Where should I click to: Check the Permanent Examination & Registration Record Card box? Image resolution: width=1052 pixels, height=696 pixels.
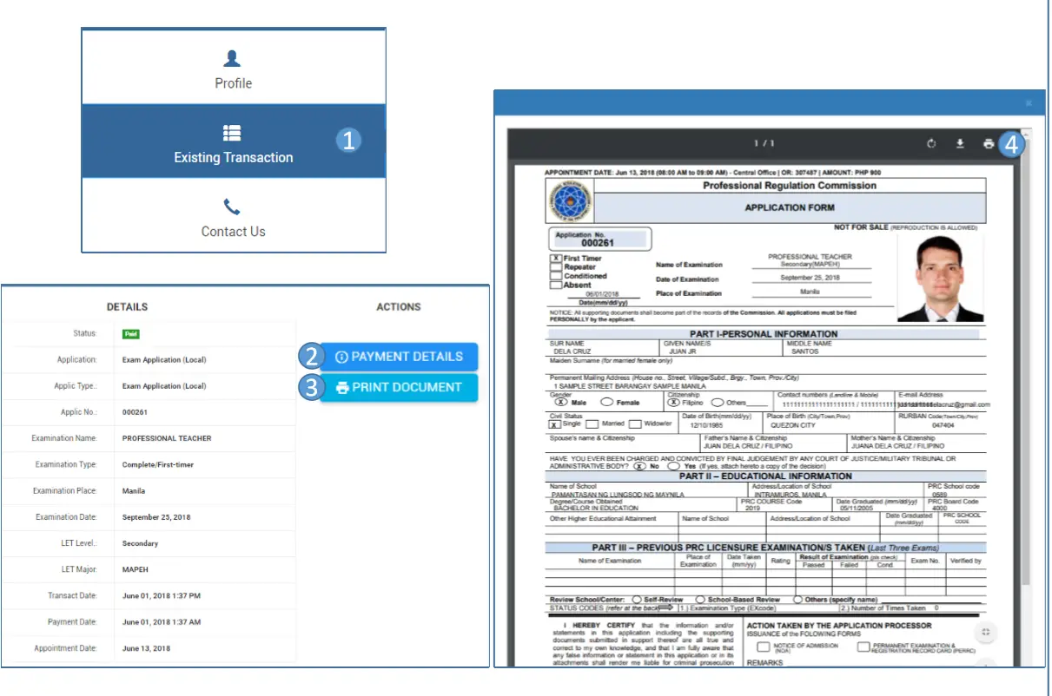coord(863,647)
